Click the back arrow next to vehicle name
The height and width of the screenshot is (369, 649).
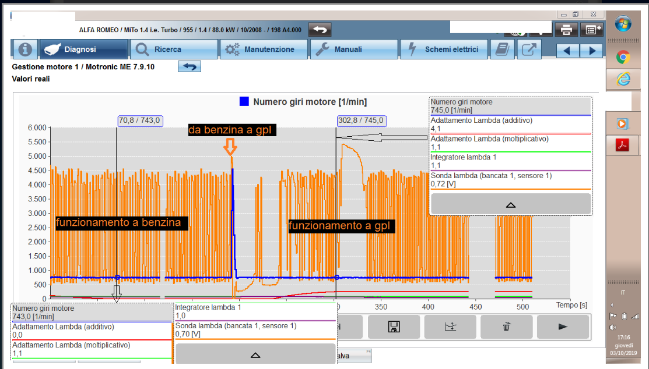(320, 30)
